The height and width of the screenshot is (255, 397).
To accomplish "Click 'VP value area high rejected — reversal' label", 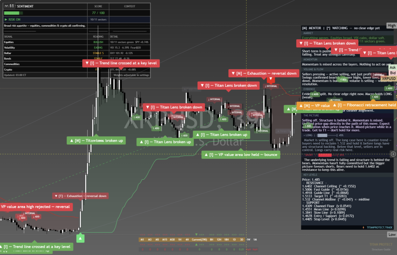I will 35,207.
